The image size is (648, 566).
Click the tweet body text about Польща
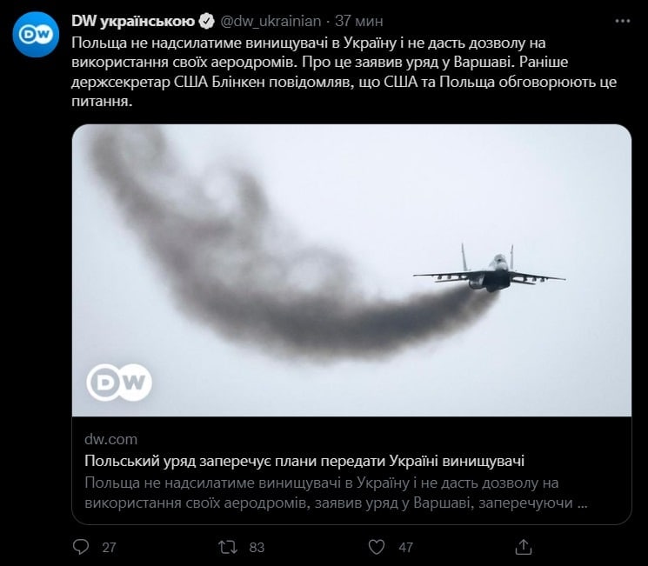pyautogui.click(x=344, y=72)
